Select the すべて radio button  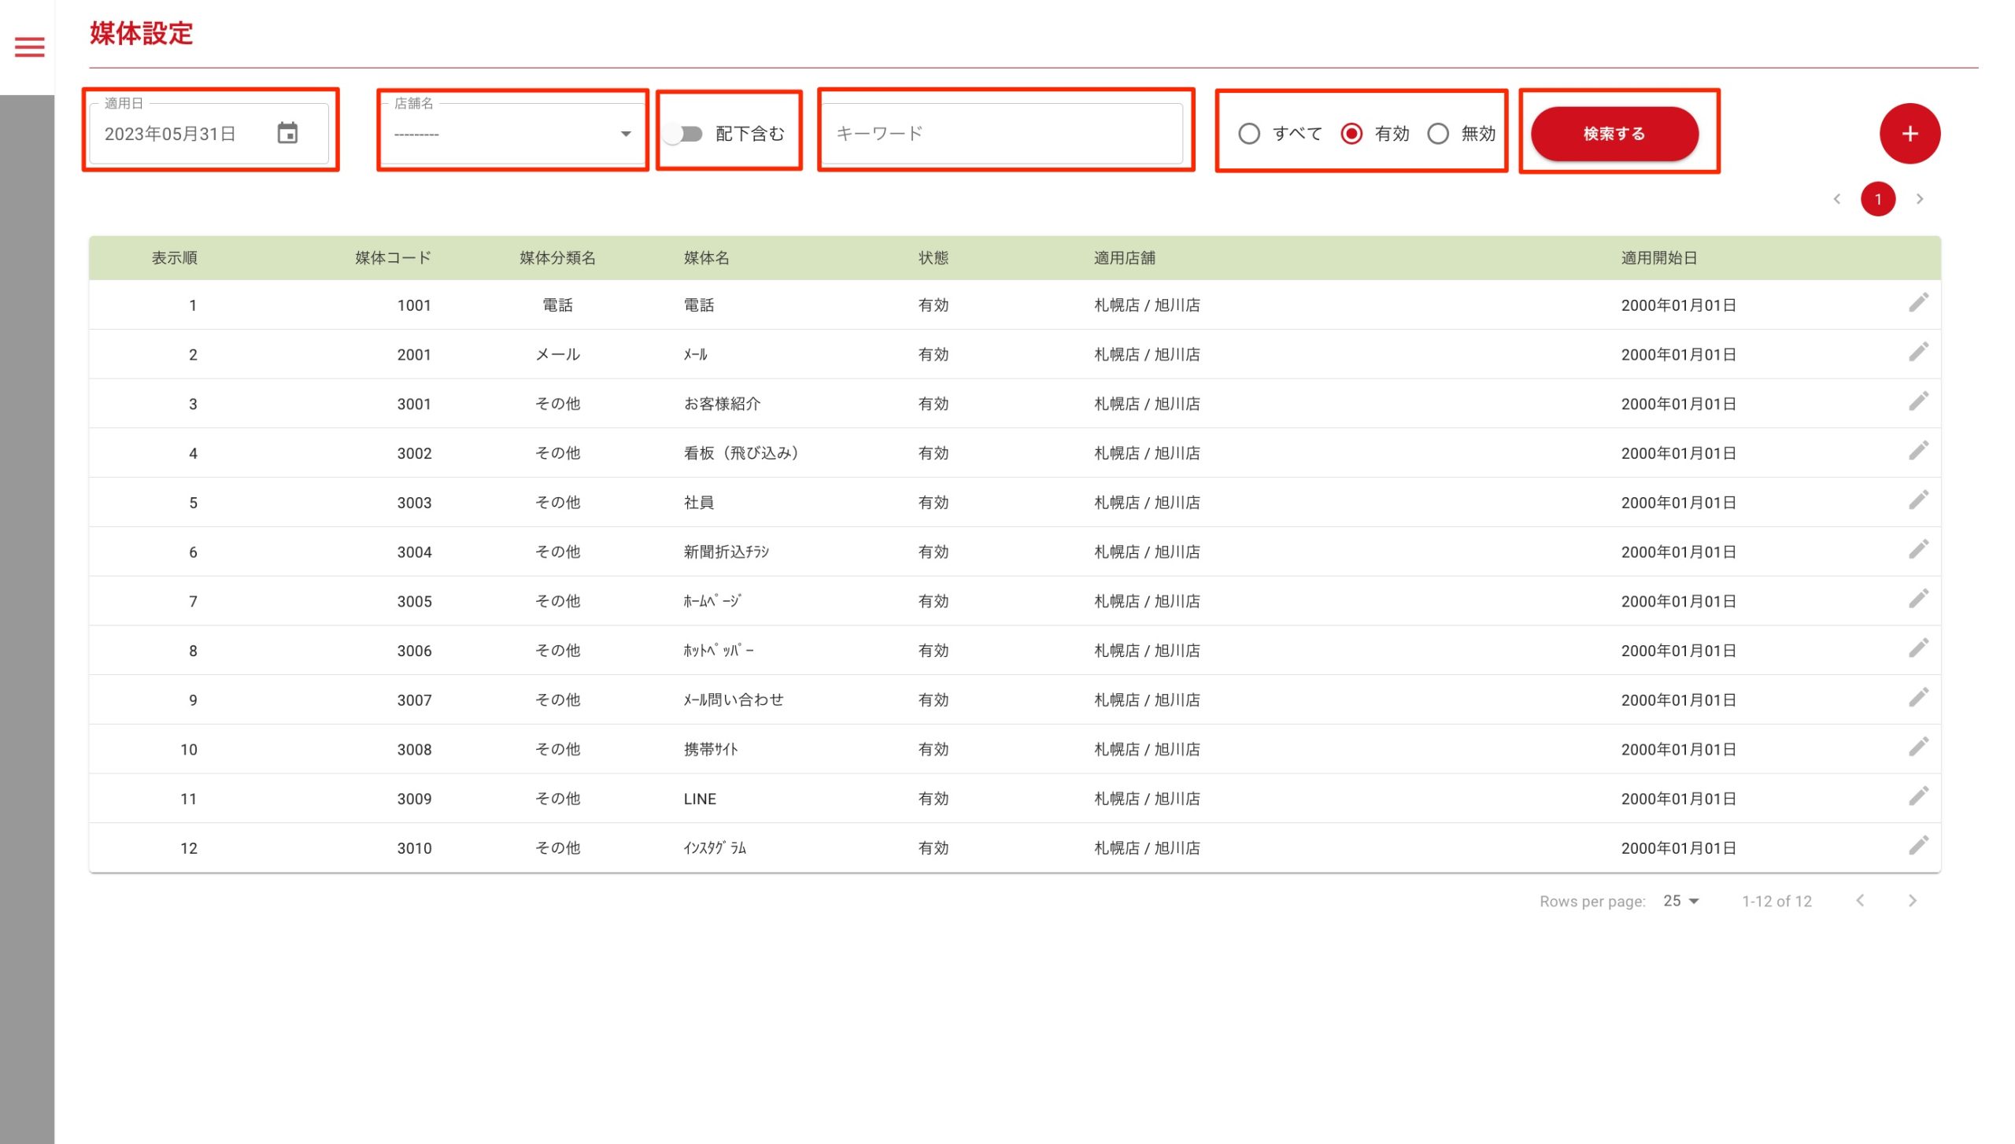tap(1248, 134)
